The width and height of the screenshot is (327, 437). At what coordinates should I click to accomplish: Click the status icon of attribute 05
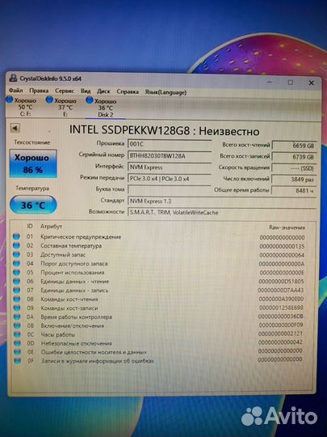click(17, 272)
